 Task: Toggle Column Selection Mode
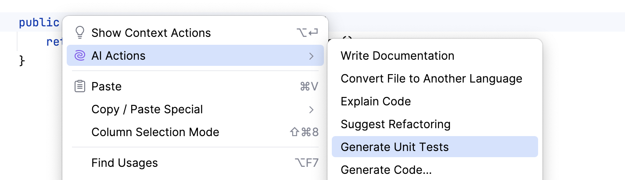point(155,132)
